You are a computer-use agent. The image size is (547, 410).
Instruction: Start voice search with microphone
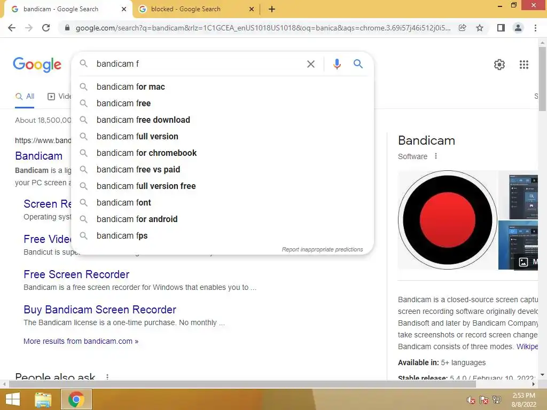point(337,64)
